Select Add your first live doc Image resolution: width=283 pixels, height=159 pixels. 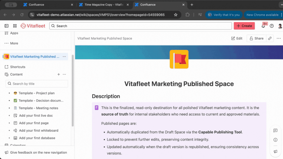pyautogui.click(x=36, y=115)
